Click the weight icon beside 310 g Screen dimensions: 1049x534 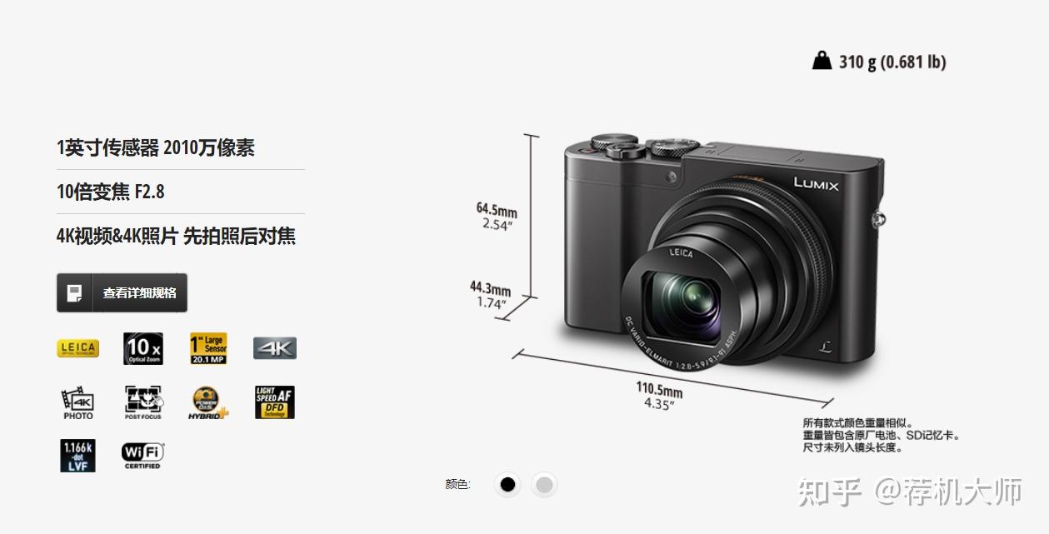[822, 61]
